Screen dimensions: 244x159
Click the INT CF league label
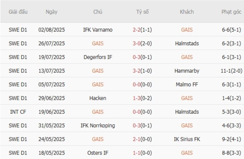pyautogui.click(x=18, y=112)
